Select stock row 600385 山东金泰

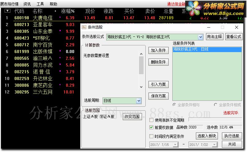[40, 31]
